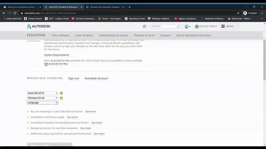Go back using browser back arrow
Image resolution: width=266 pixels, height=149 pixels.
click(4, 13)
